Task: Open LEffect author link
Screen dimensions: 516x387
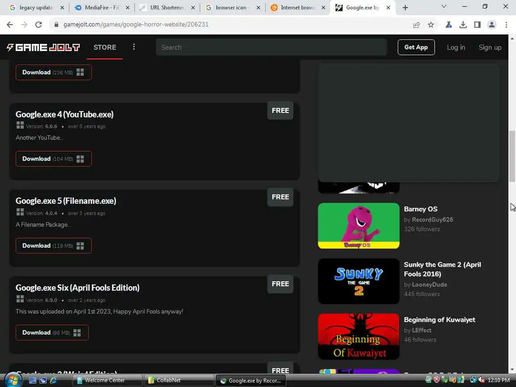Action: coord(422,330)
